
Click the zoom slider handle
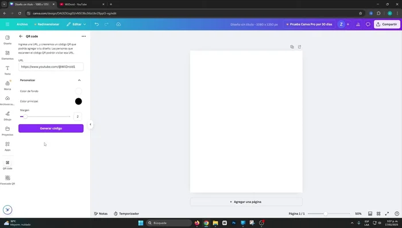point(326,214)
